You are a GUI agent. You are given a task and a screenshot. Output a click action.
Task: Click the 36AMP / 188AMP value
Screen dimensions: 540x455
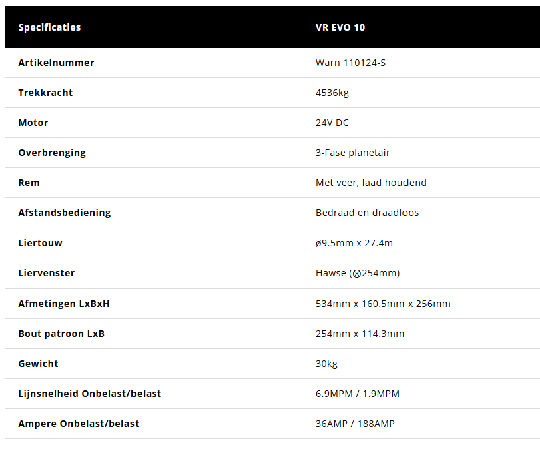355,424
